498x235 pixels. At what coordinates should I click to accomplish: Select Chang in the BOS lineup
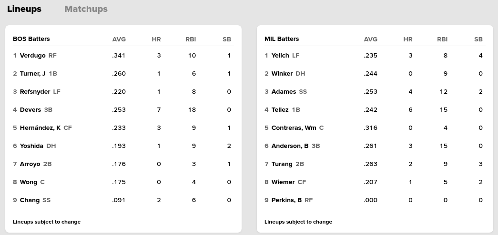point(30,200)
